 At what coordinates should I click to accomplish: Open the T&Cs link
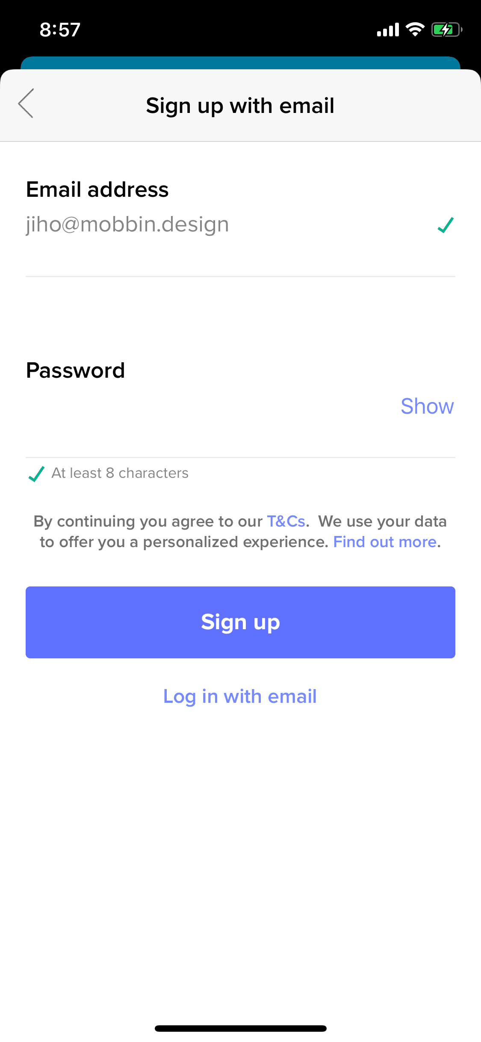click(x=286, y=521)
